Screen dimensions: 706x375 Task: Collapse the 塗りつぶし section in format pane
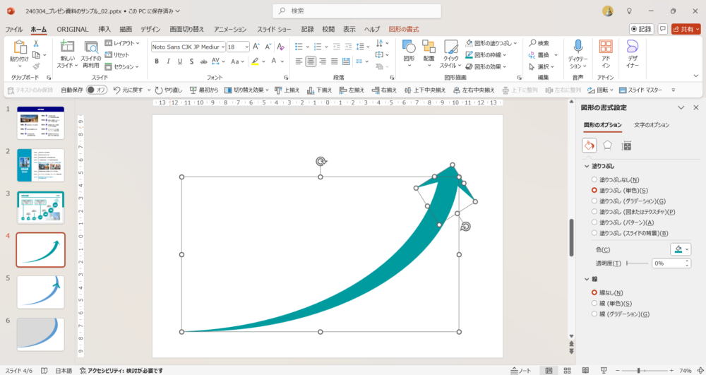(586, 166)
